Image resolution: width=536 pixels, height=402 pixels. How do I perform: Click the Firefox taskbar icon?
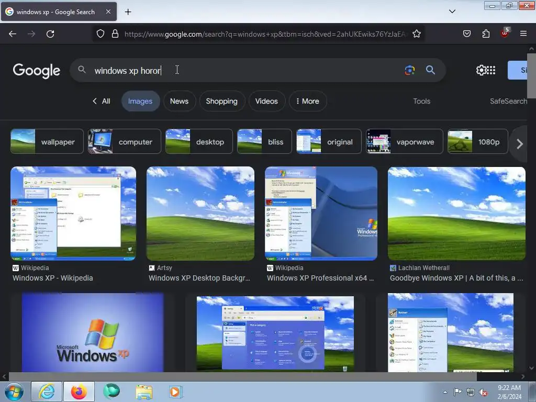[x=79, y=392]
